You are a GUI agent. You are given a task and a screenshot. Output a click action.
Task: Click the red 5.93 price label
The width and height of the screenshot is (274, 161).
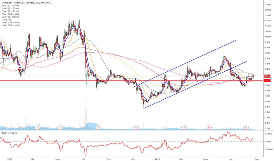pyautogui.click(x=268, y=80)
